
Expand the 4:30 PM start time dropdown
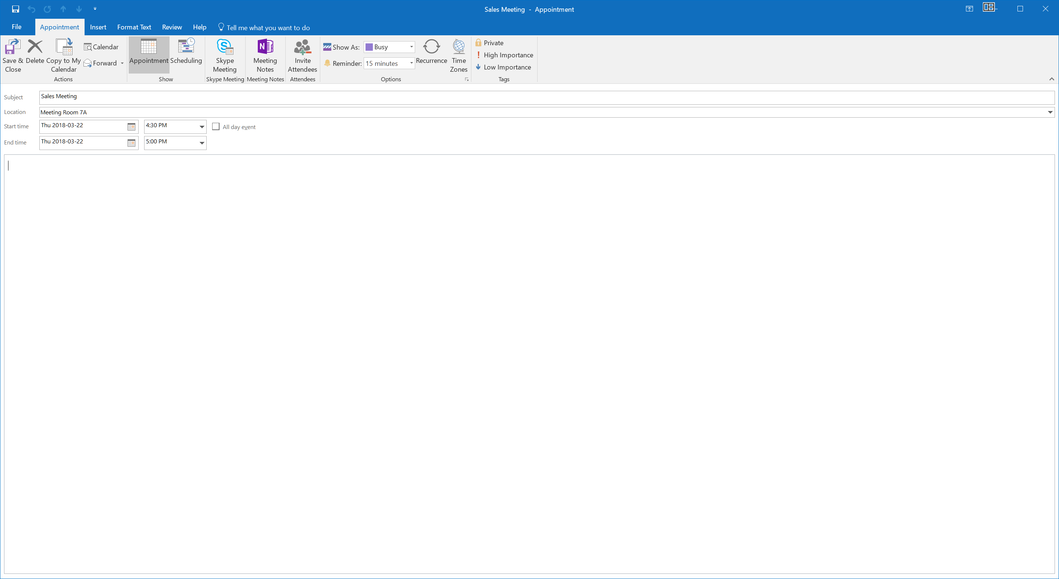pos(202,127)
